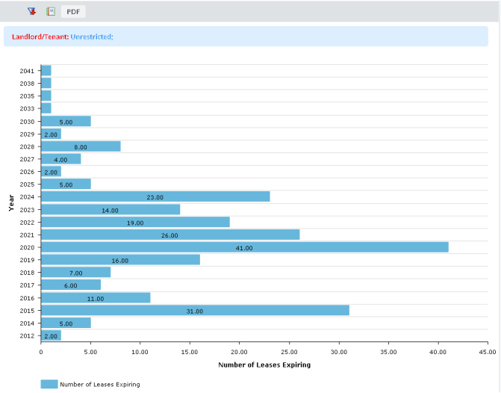Click the 2018 bar with 7.00 leases
The width and height of the screenshot is (501, 393).
(75, 272)
